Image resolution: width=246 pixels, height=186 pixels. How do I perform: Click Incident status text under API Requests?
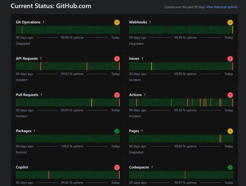coord(21,80)
